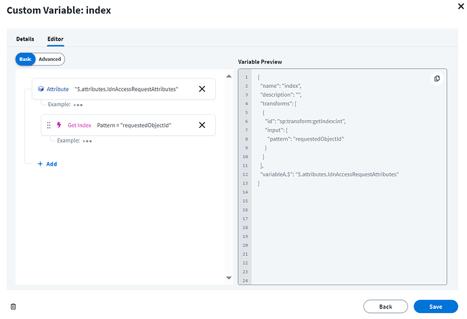
Task: Click the Add link below transforms
Action: pos(51,164)
